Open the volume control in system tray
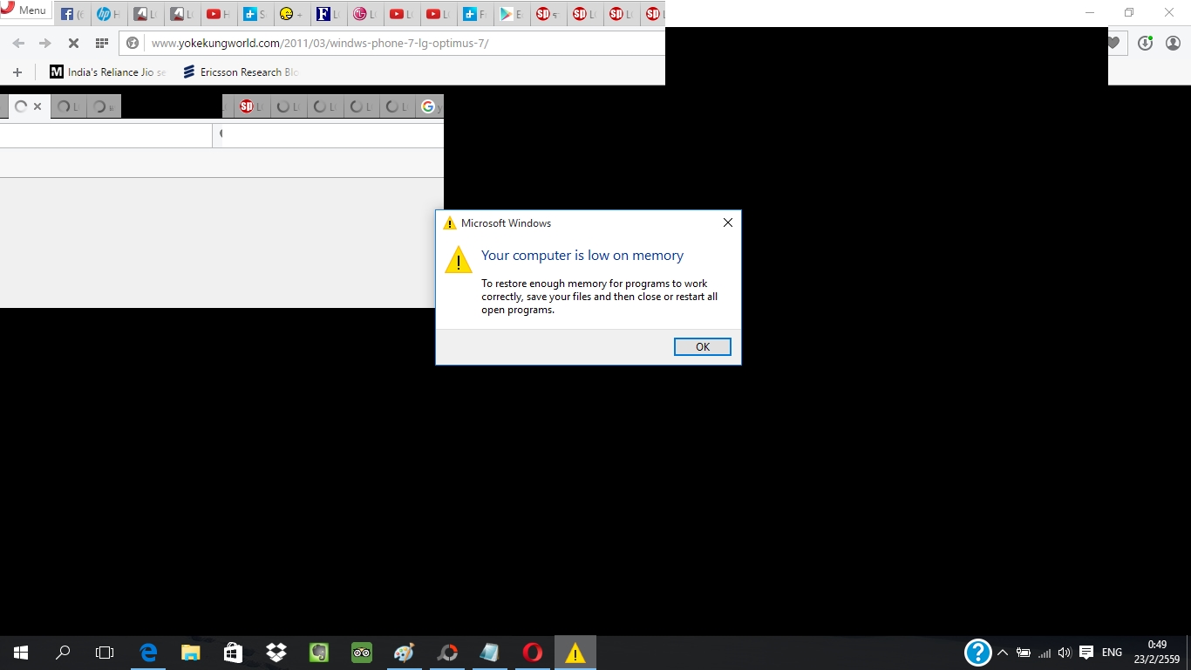Viewport: 1191px width, 670px height. [x=1065, y=653]
